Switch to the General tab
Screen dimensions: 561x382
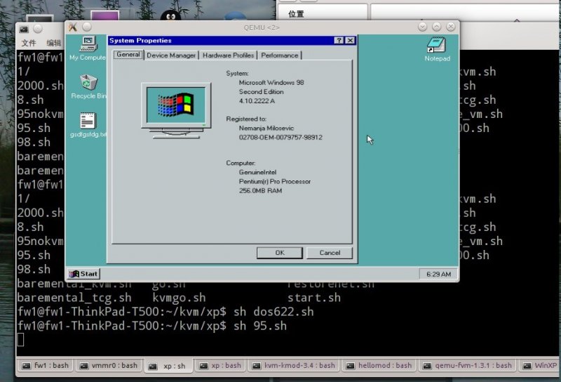[x=128, y=55]
